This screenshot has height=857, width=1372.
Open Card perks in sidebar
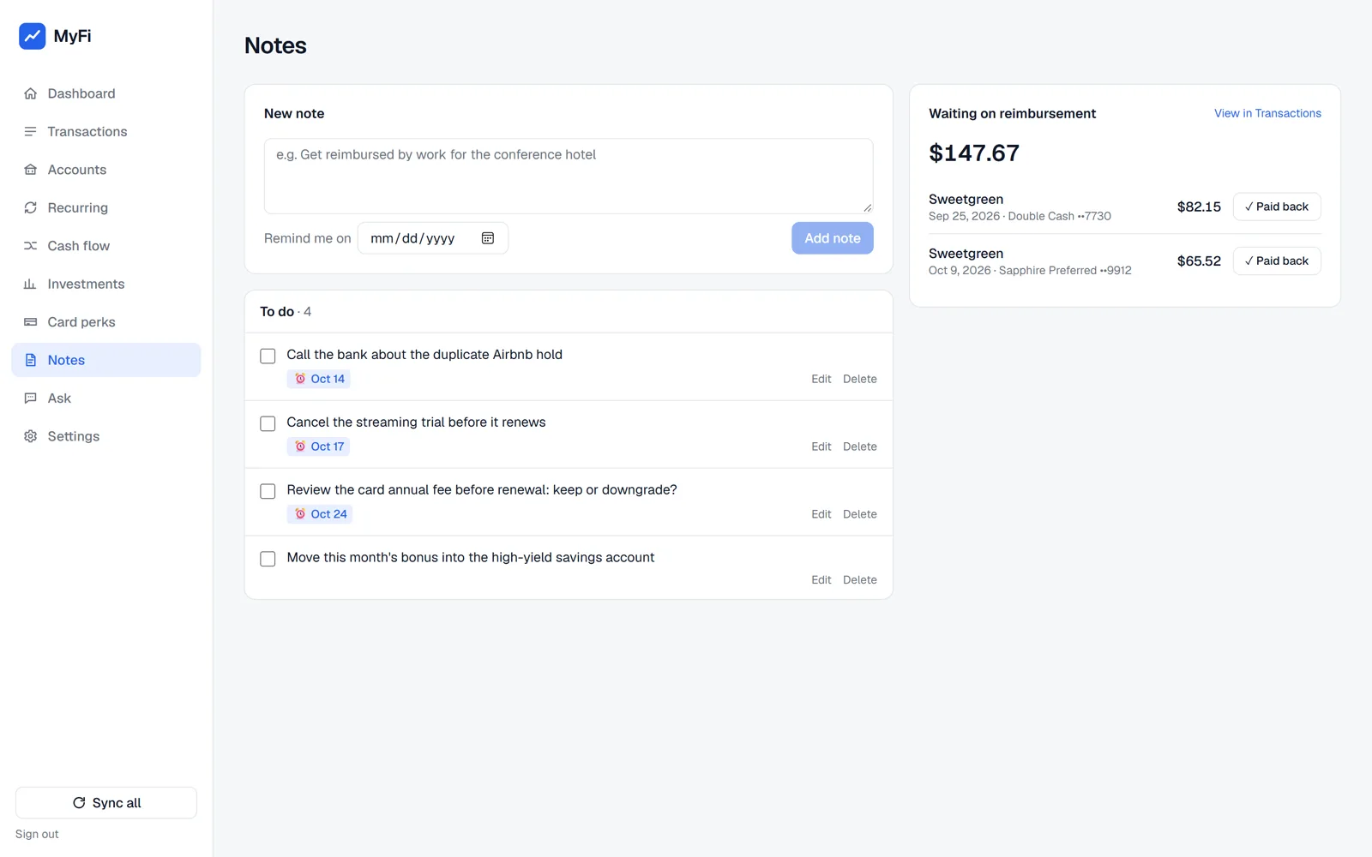tap(106, 322)
